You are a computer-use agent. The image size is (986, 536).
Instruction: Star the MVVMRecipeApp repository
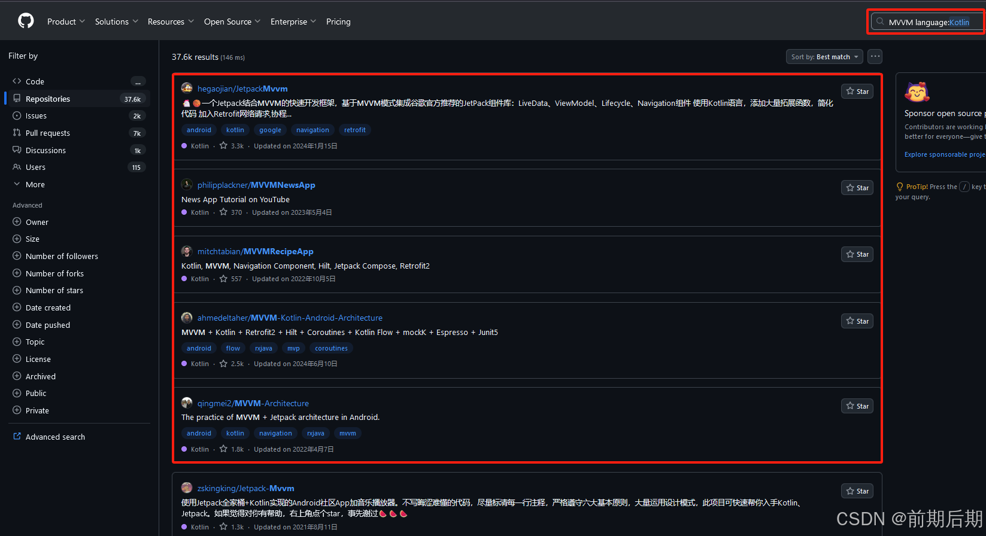pos(857,254)
